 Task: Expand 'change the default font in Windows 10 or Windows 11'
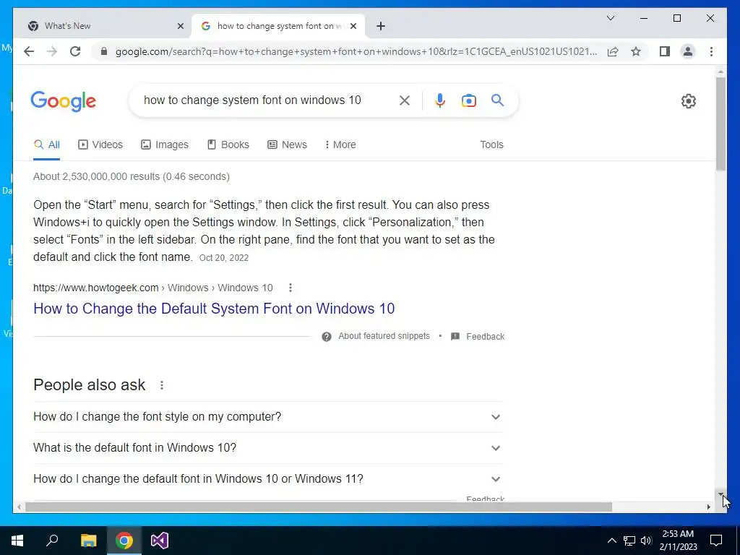tap(268, 478)
